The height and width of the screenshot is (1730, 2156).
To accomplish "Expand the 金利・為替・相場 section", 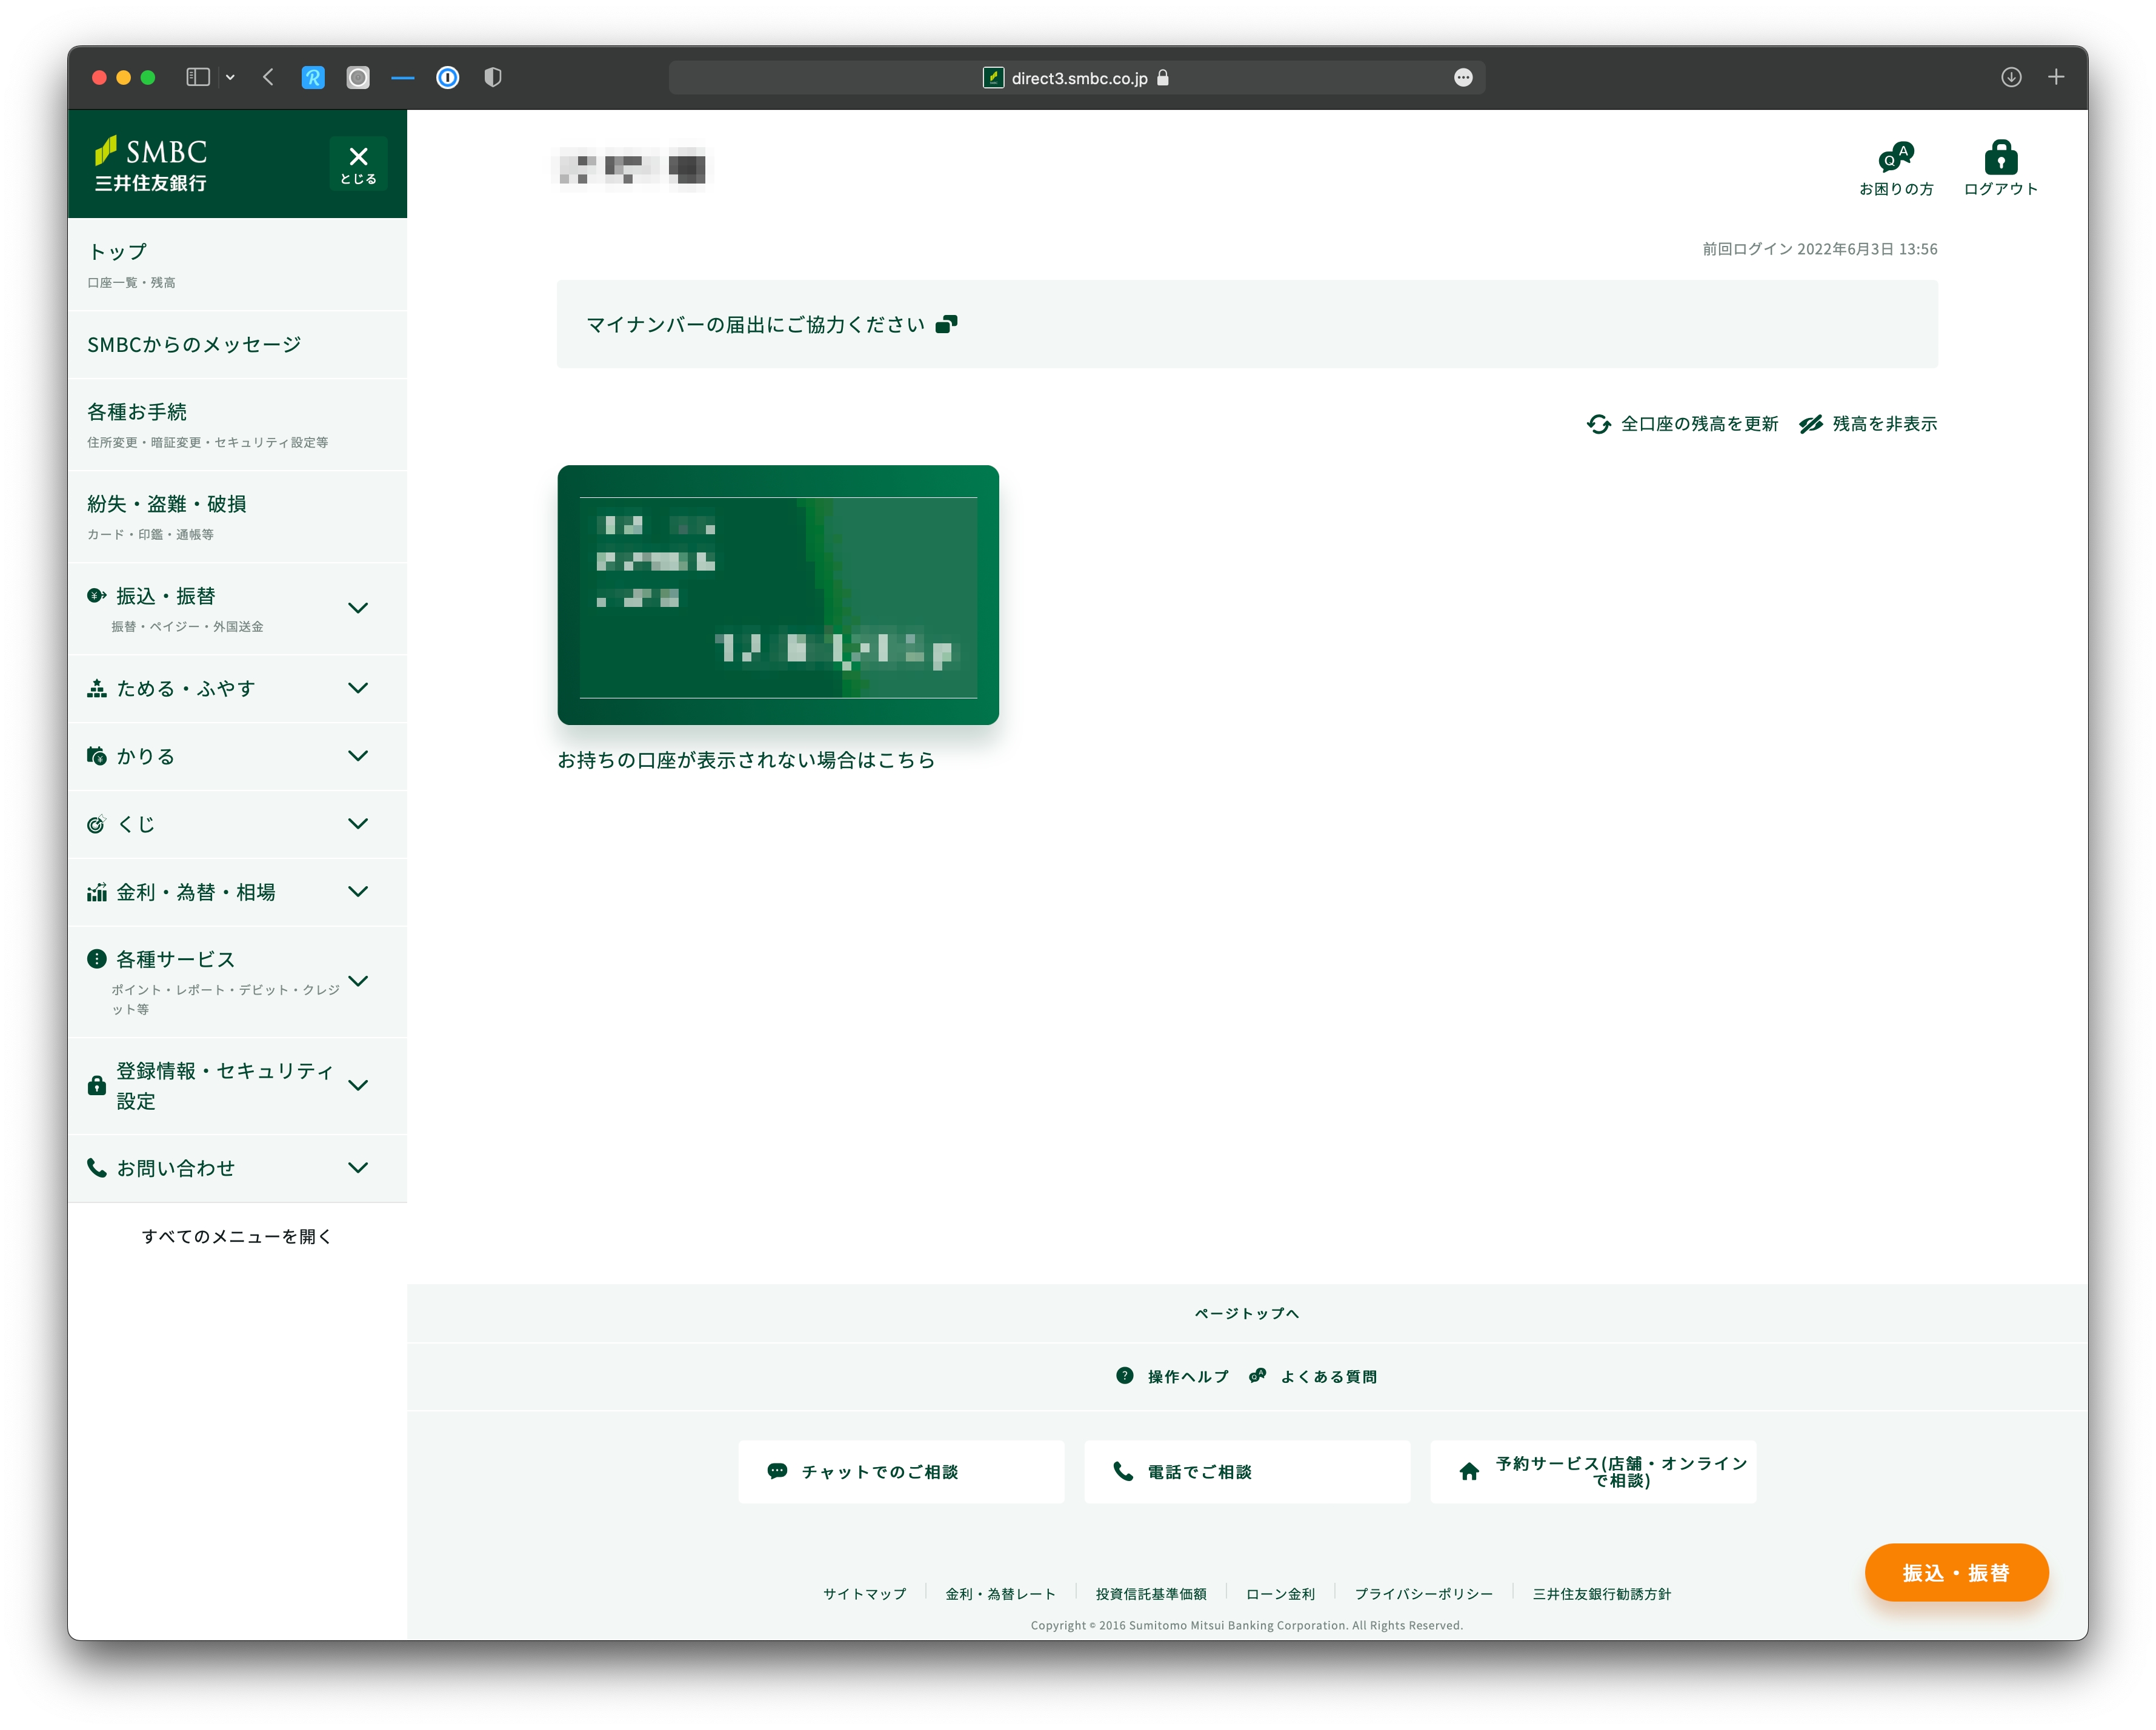I will point(358,892).
